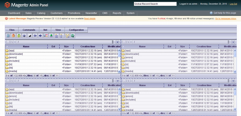The image size is (241, 116).
Task: Open the Go to messages inbox link
Action: pyautogui.click(x=225, y=19)
